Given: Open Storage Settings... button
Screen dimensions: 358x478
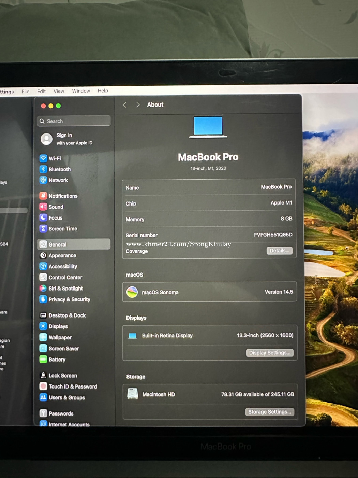Looking at the screenshot, I should click(x=269, y=412).
